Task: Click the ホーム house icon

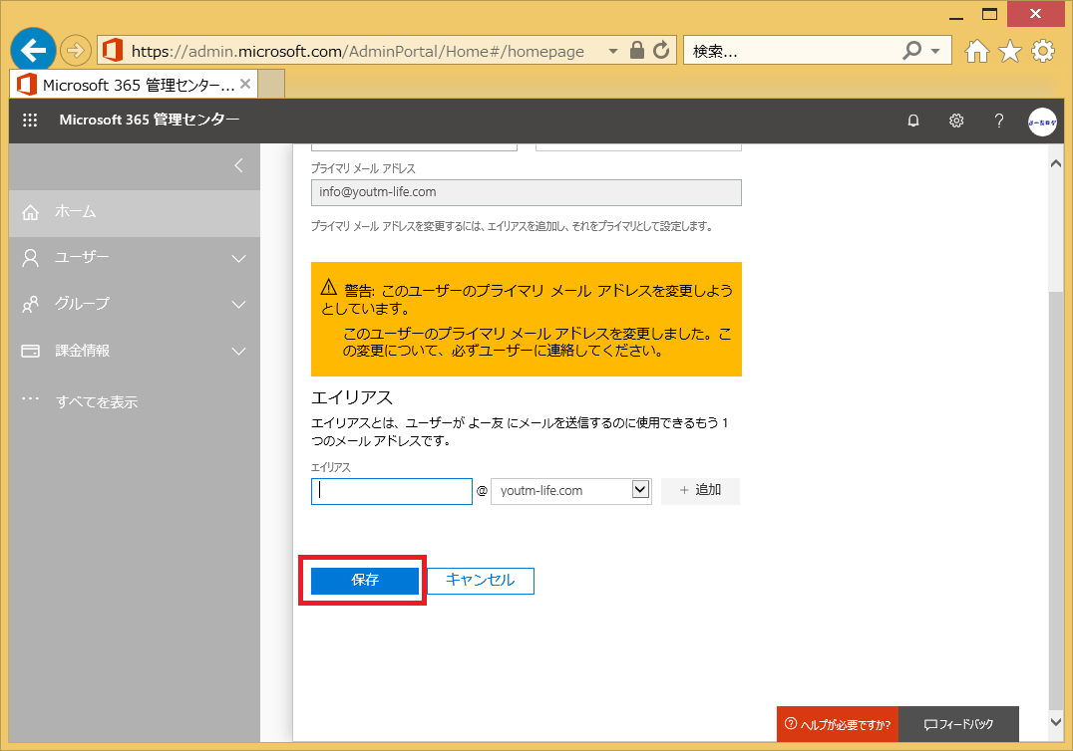Action: click(x=30, y=212)
